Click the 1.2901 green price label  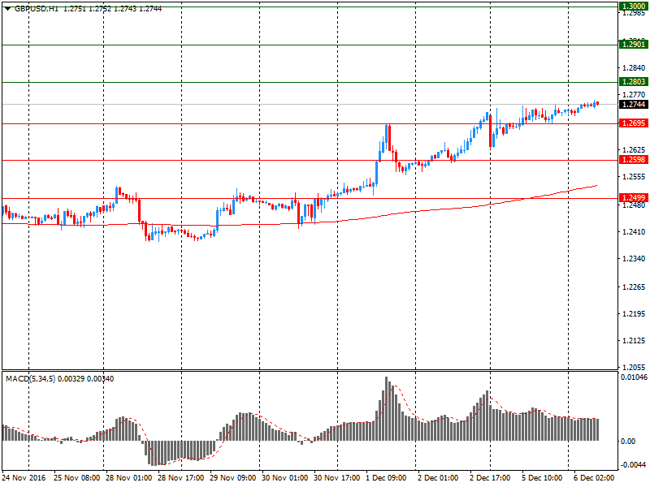634,44
